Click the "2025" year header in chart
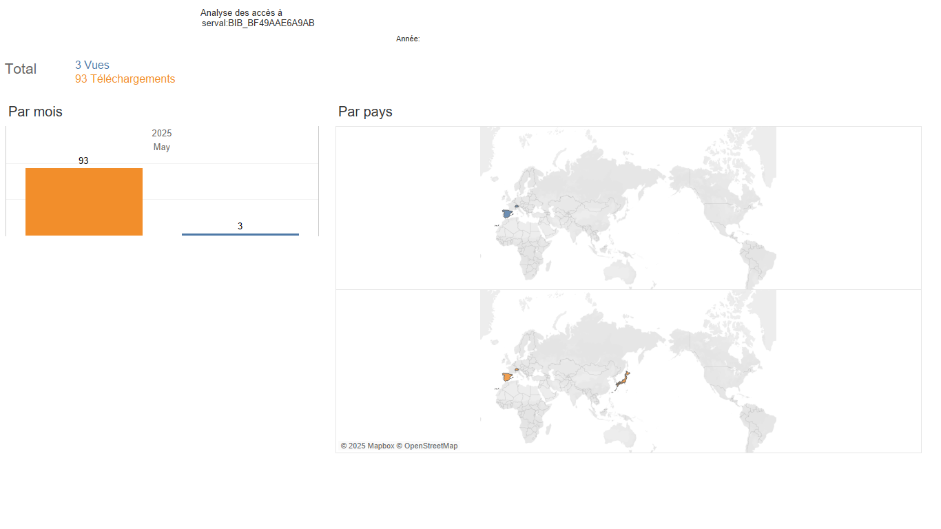This screenshot has height=529, width=941. coord(162,133)
